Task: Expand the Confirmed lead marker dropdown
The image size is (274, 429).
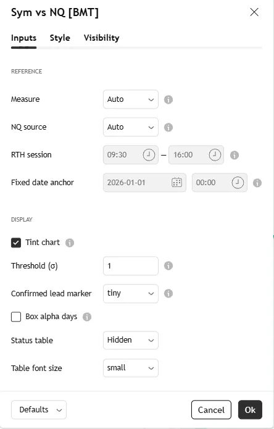Action: [x=131, y=293]
